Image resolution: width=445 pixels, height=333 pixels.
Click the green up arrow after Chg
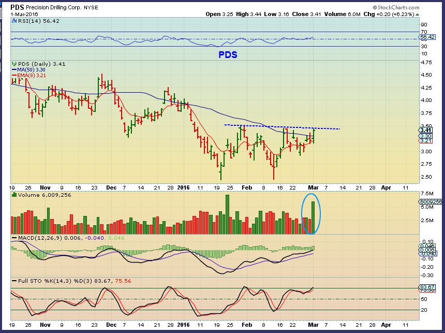pos(417,14)
